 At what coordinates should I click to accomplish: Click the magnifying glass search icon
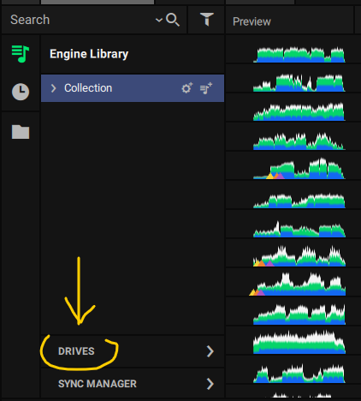pyautogui.click(x=173, y=20)
